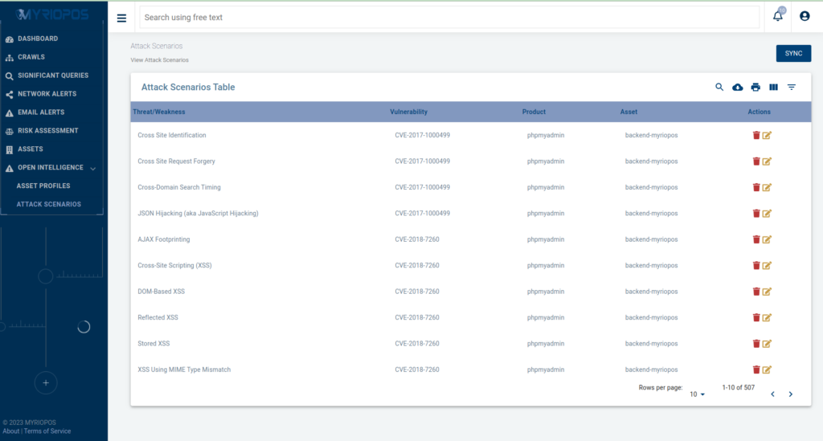Edit Cross-Domain Search Timing row
This screenshot has height=441, width=823.
[x=767, y=187]
